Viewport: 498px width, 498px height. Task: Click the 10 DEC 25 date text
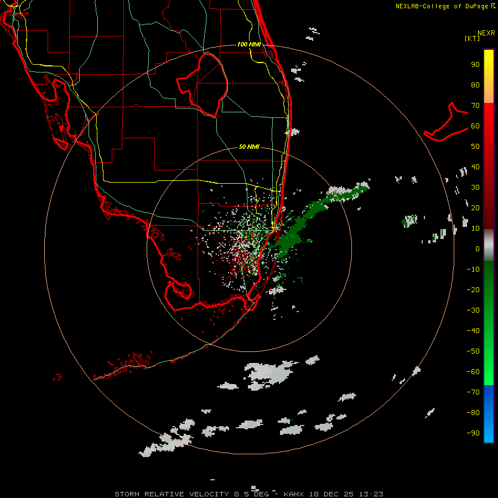click(x=331, y=494)
